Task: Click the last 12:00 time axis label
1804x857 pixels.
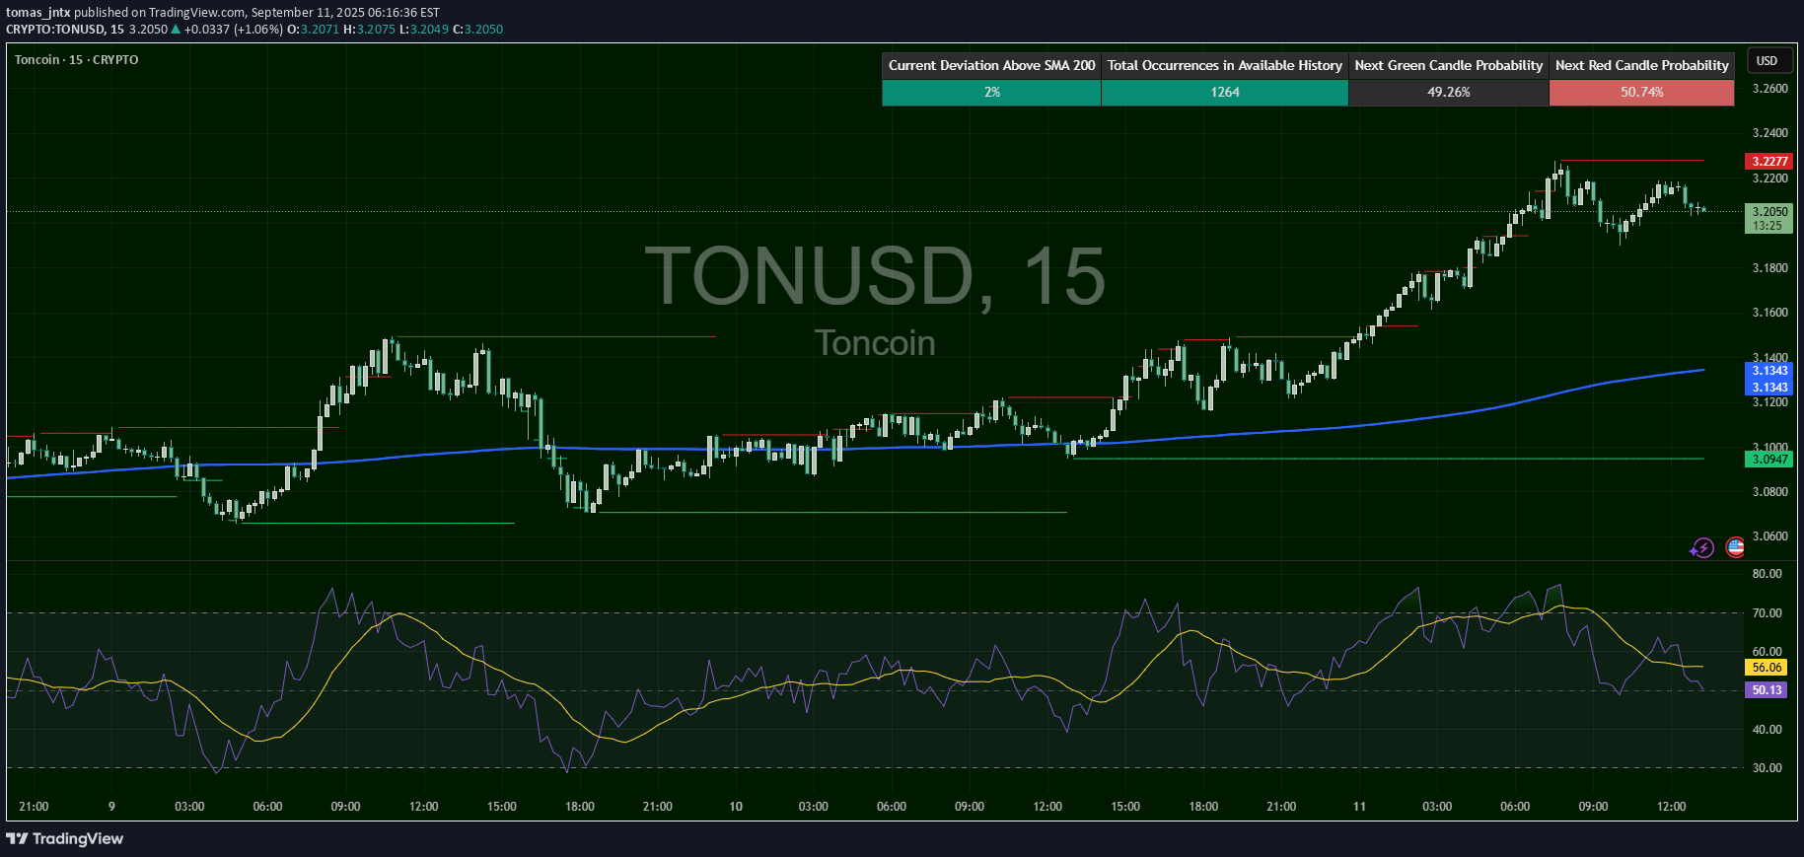Action: point(1671,807)
